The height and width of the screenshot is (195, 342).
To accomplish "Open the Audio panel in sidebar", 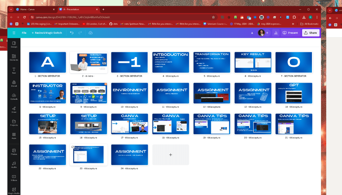I will 14,165.
